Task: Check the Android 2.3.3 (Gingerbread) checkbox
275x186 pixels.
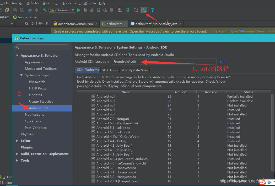Action: (93, 181)
